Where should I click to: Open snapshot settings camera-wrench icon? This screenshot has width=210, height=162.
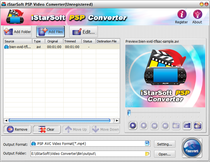pos(198,125)
